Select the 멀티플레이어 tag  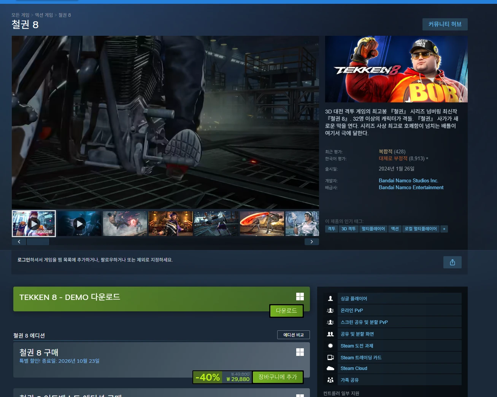pyautogui.click(x=373, y=229)
